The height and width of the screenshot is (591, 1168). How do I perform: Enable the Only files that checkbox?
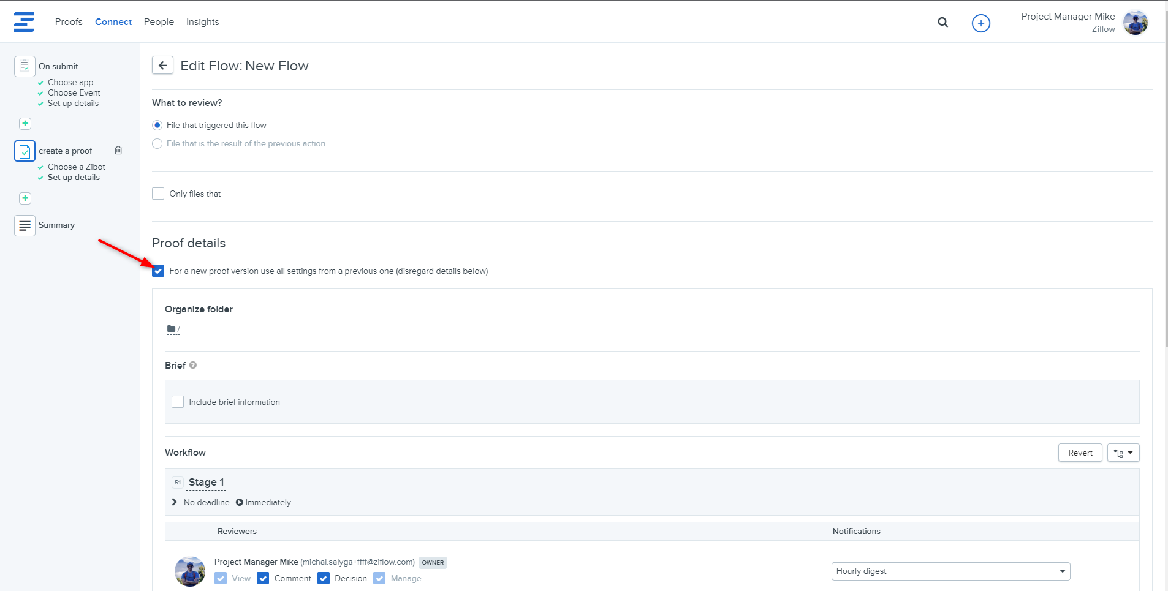tap(158, 194)
